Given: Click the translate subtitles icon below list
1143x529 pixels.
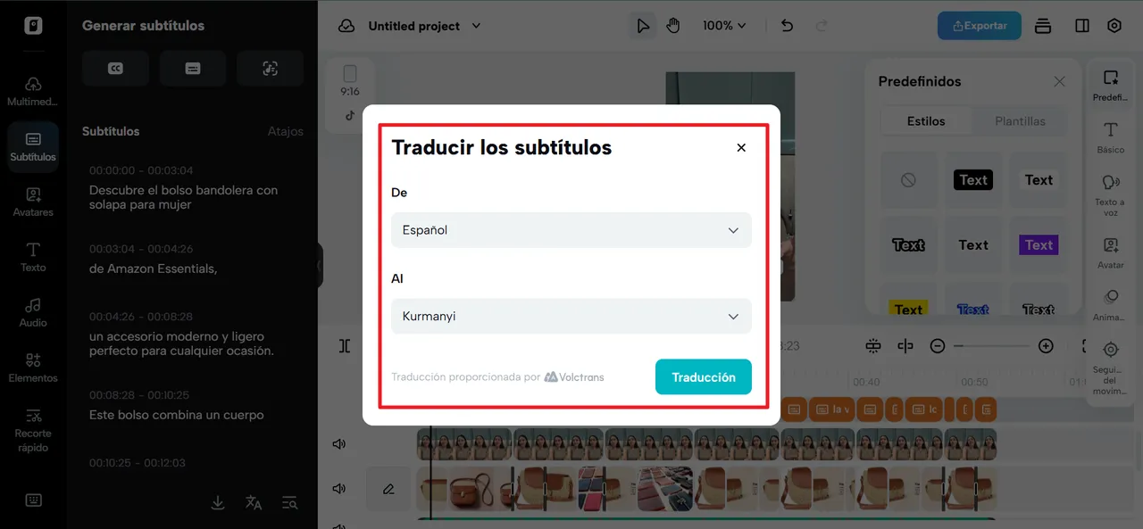Looking at the screenshot, I should (254, 503).
